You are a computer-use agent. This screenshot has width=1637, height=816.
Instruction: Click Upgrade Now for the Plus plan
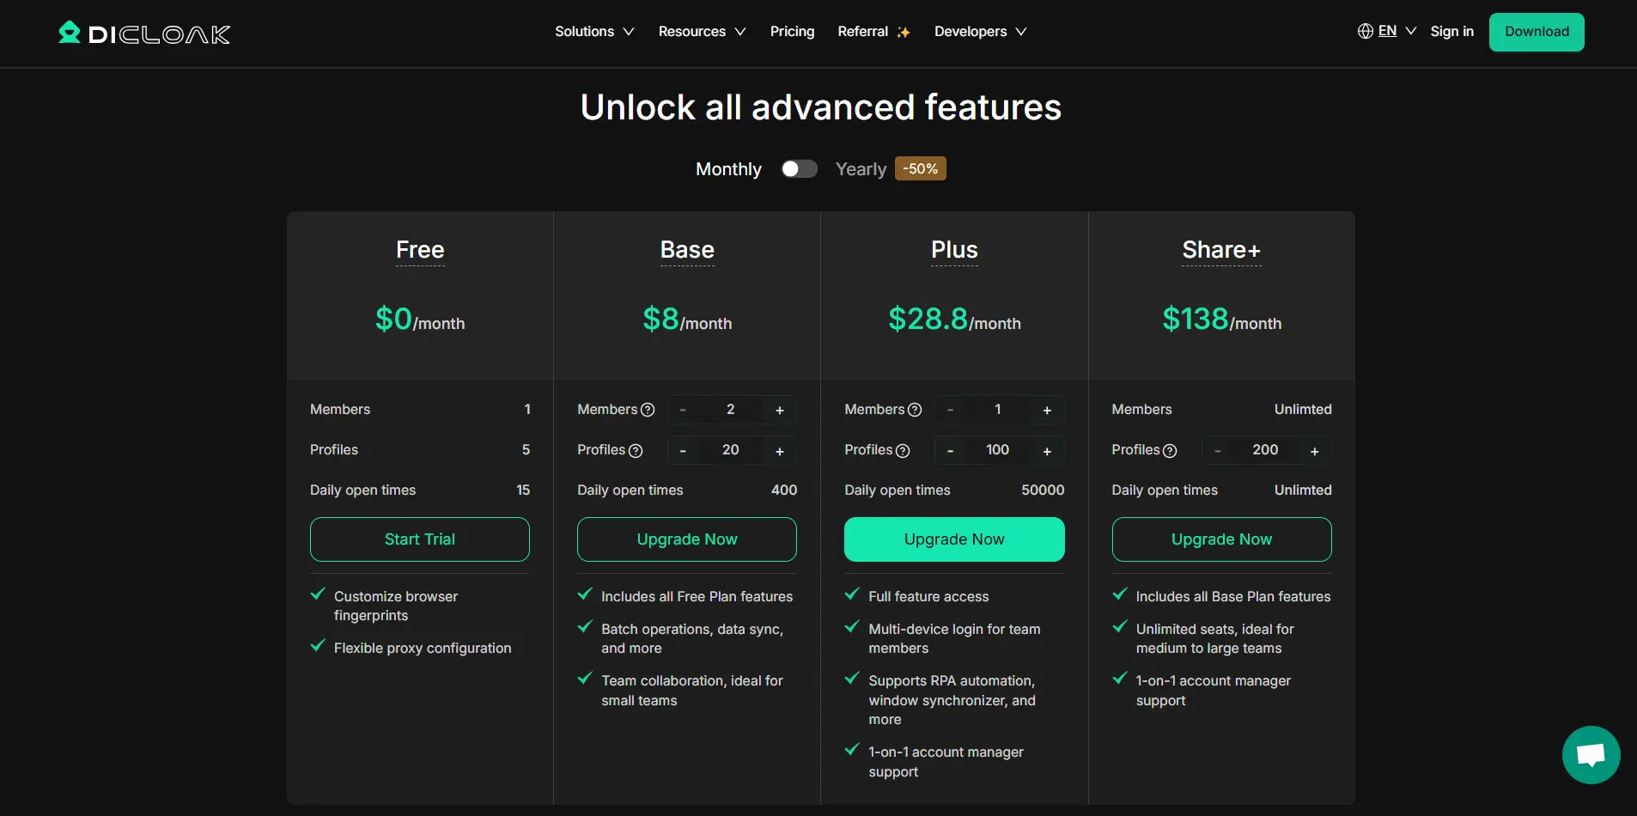954,539
